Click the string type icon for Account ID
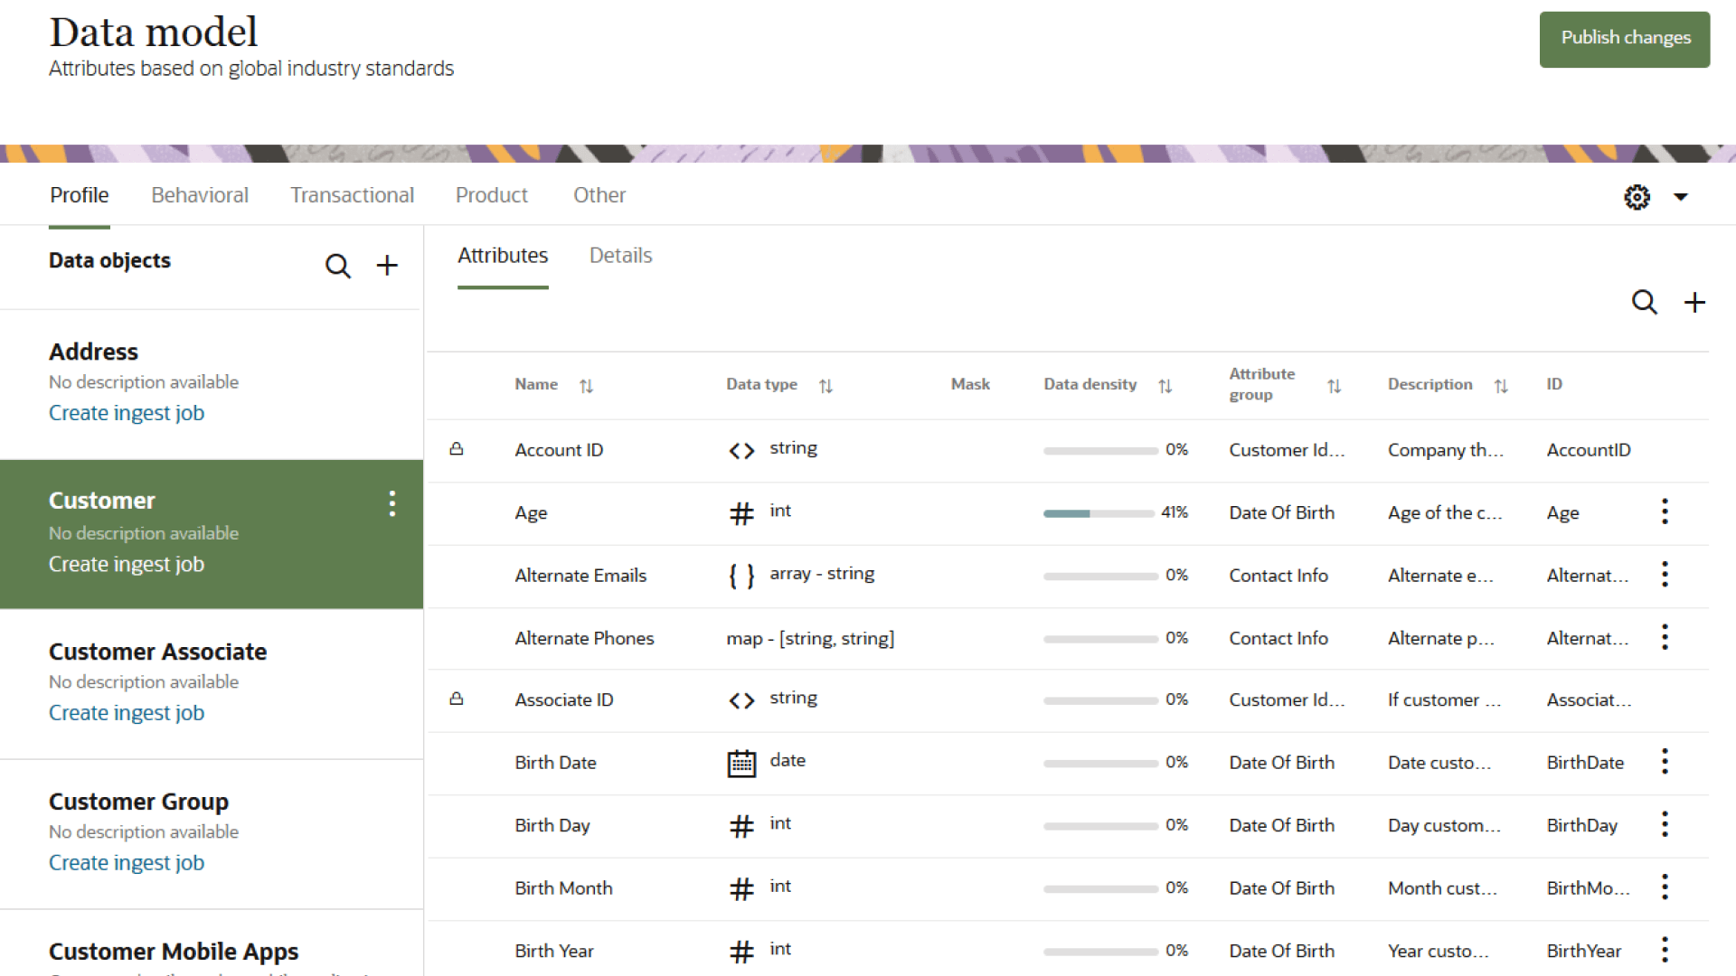Image resolution: width=1736 pixels, height=976 pixels. 741,451
